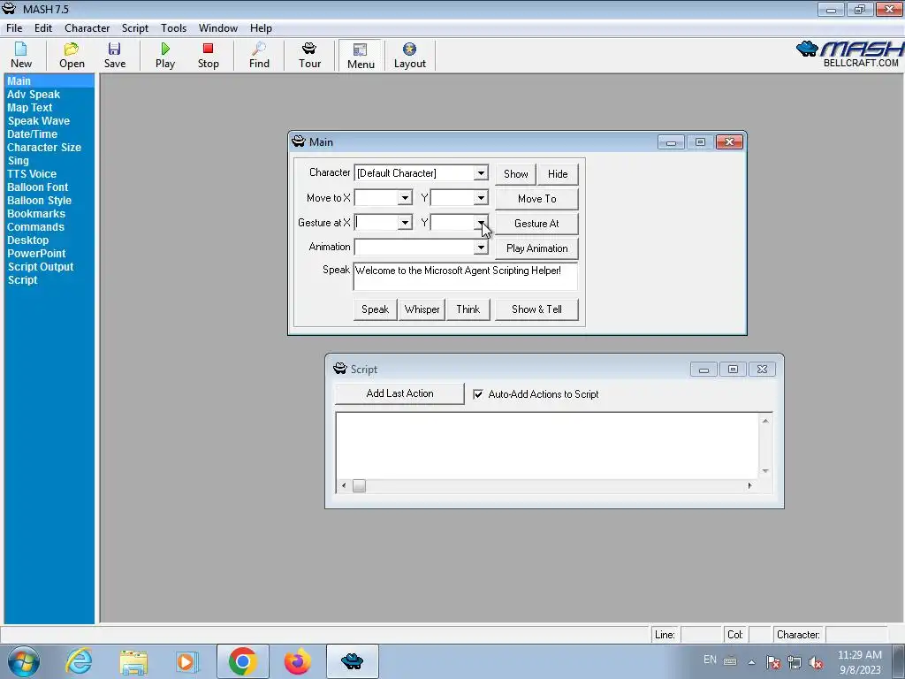Click the Speak button below the text box
Screen dimensions: 905x679
(x=375, y=309)
